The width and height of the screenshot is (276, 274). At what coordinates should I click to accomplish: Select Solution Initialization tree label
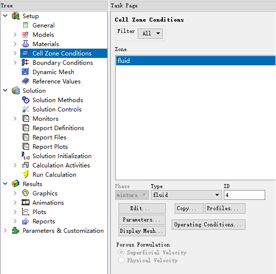coord(62,156)
